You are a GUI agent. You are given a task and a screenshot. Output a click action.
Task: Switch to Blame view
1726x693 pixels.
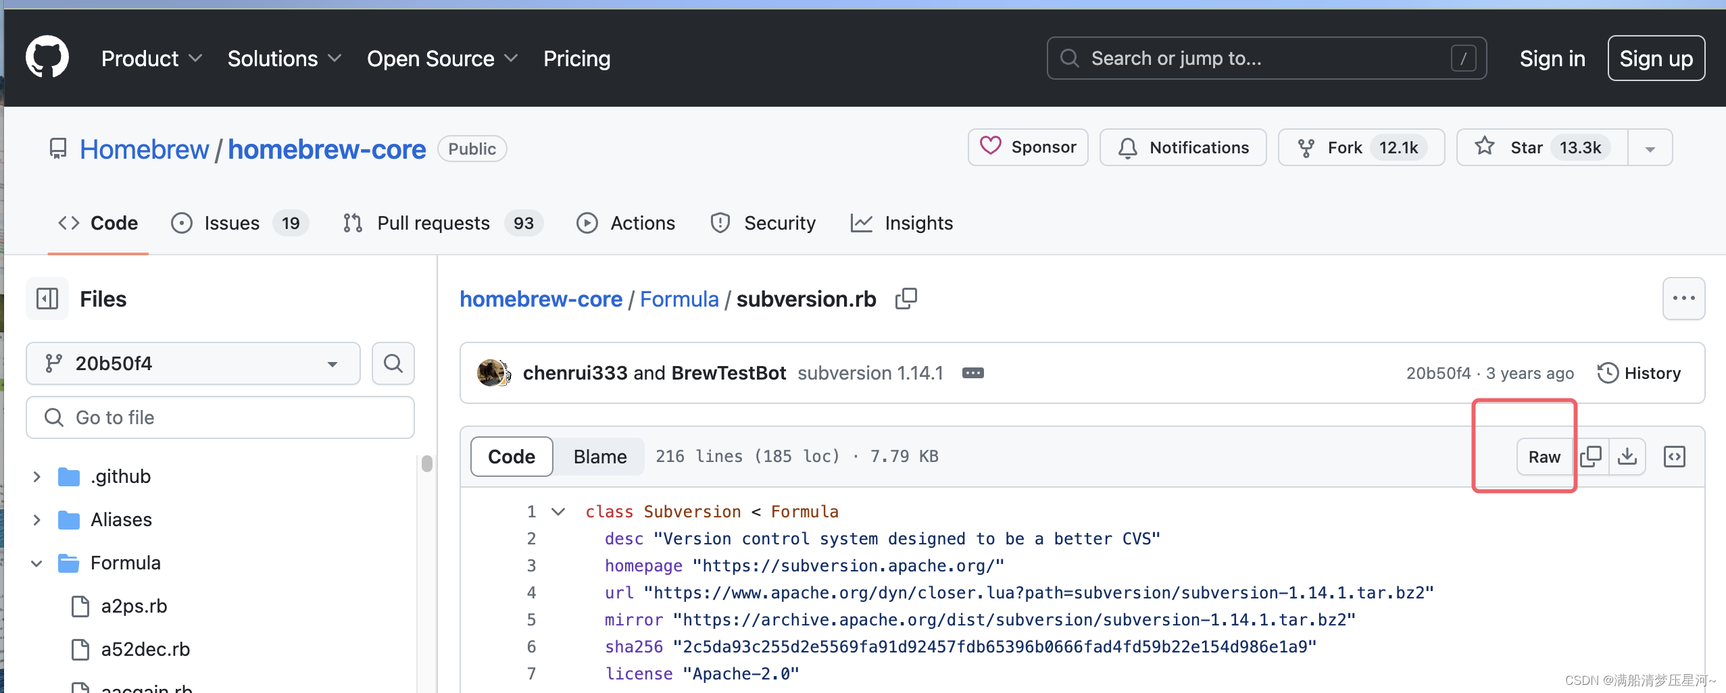(x=599, y=457)
